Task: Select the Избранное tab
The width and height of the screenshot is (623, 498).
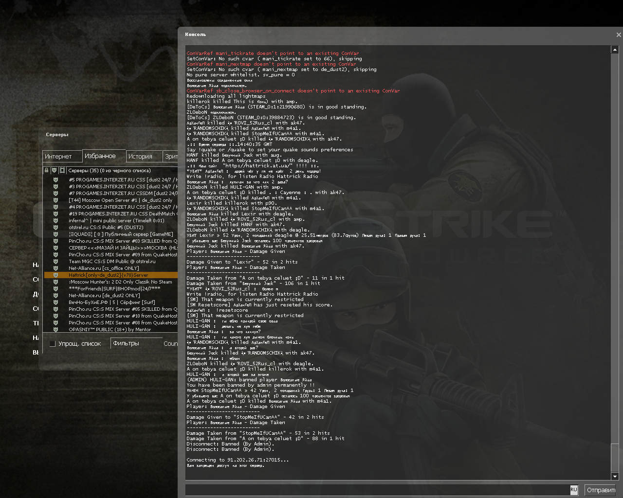Action: click(100, 156)
